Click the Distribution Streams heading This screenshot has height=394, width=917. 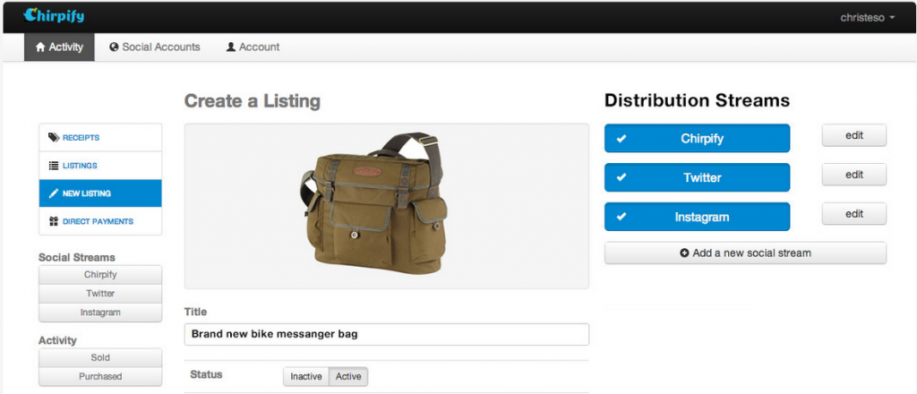tap(697, 100)
